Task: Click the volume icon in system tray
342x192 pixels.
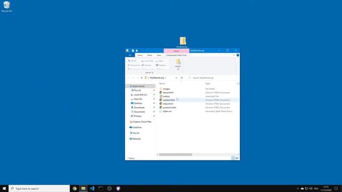Action: tap(311, 188)
